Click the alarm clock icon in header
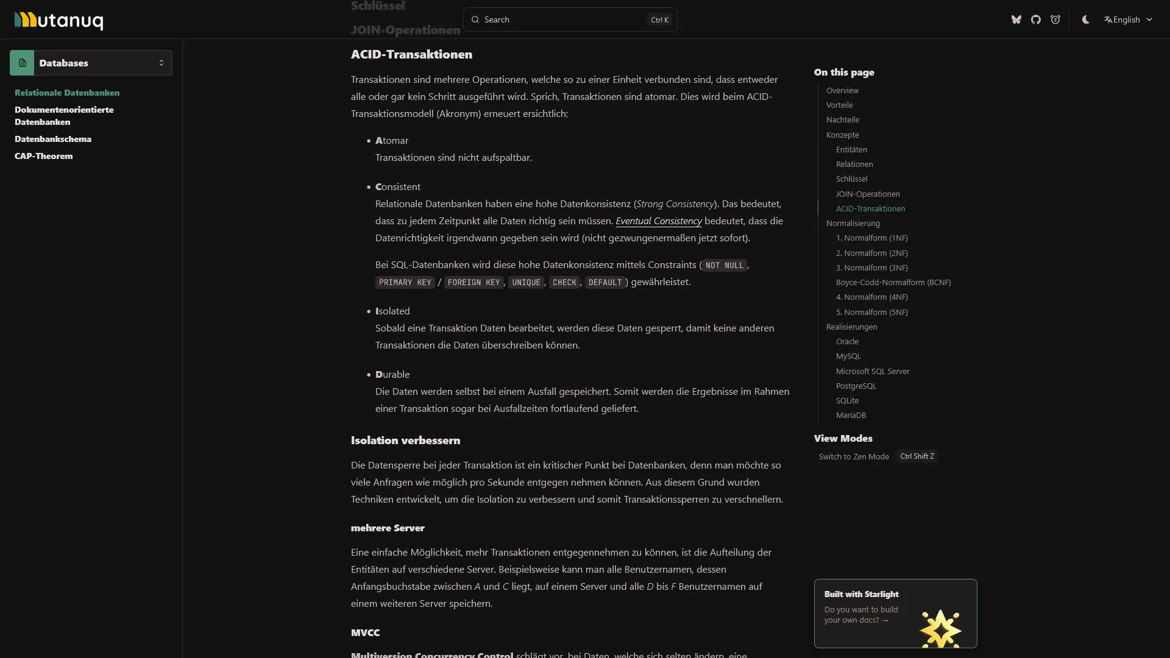 [1055, 19]
